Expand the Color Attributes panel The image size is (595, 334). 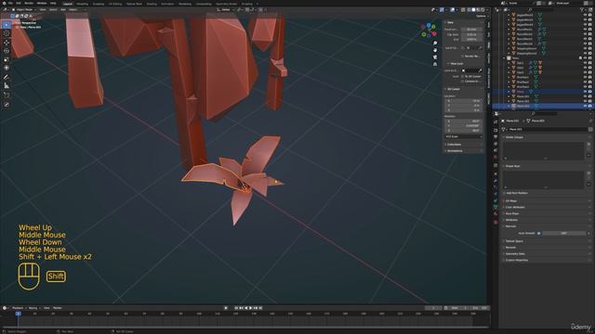tap(515, 207)
